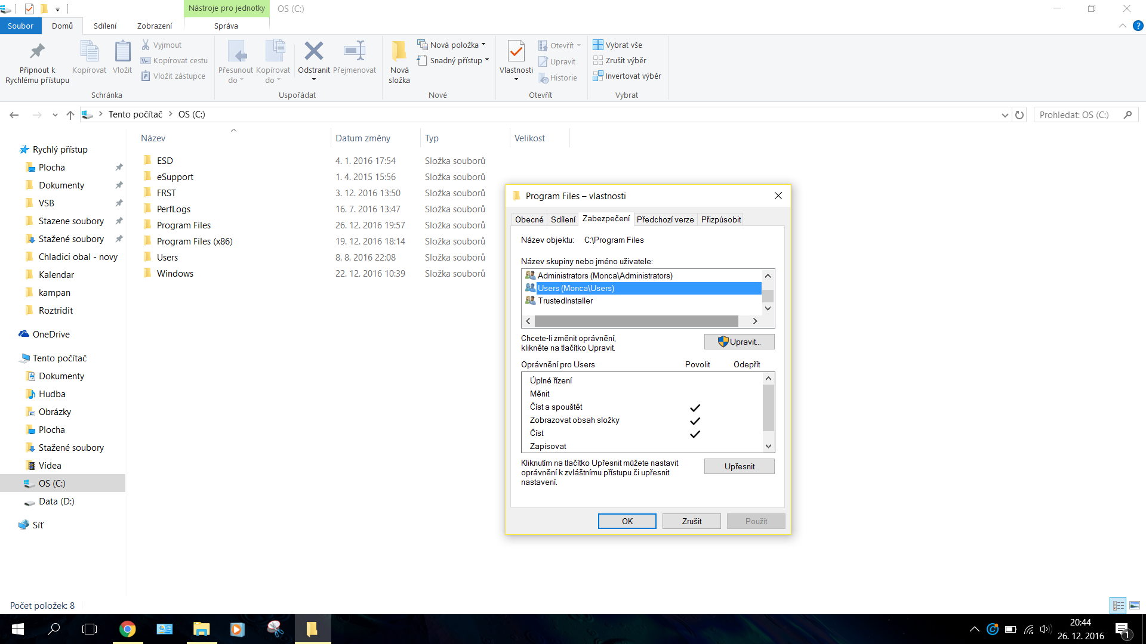Image resolution: width=1146 pixels, height=644 pixels.
Task: Click the horizontal scrollbar in the group list
Action: (x=636, y=321)
